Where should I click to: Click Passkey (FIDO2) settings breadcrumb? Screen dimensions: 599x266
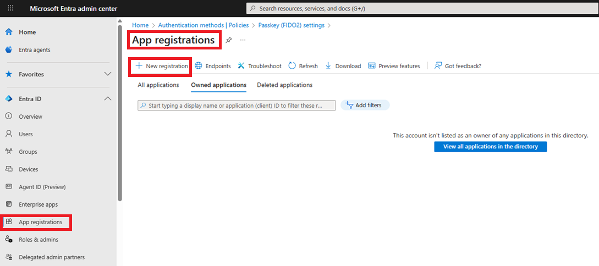coord(292,25)
